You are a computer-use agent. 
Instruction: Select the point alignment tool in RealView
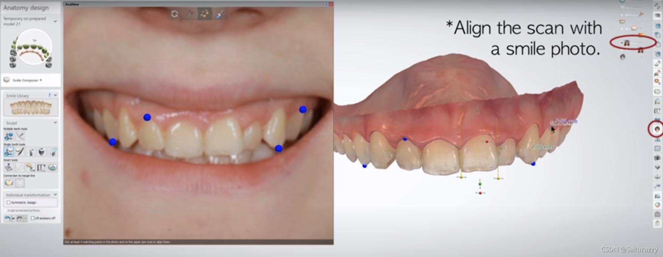click(x=205, y=14)
